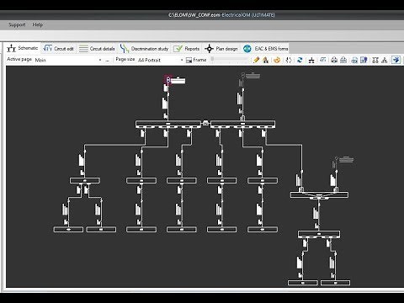
Task: Open the Support menu
Action: pyautogui.click(x=17, y=24)
